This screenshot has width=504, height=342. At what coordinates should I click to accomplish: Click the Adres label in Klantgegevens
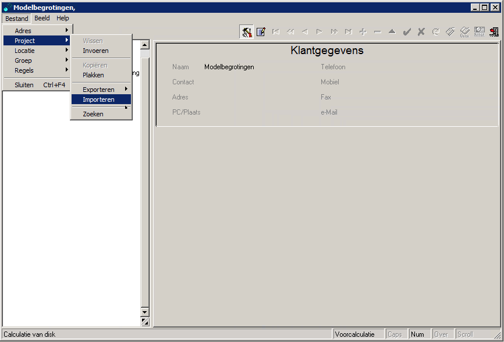tap(180, 97)
